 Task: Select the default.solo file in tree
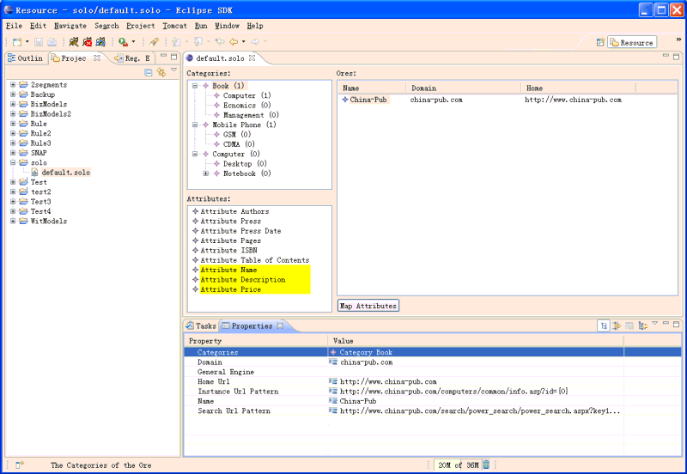pyautogui.click(x=66, y=173)
